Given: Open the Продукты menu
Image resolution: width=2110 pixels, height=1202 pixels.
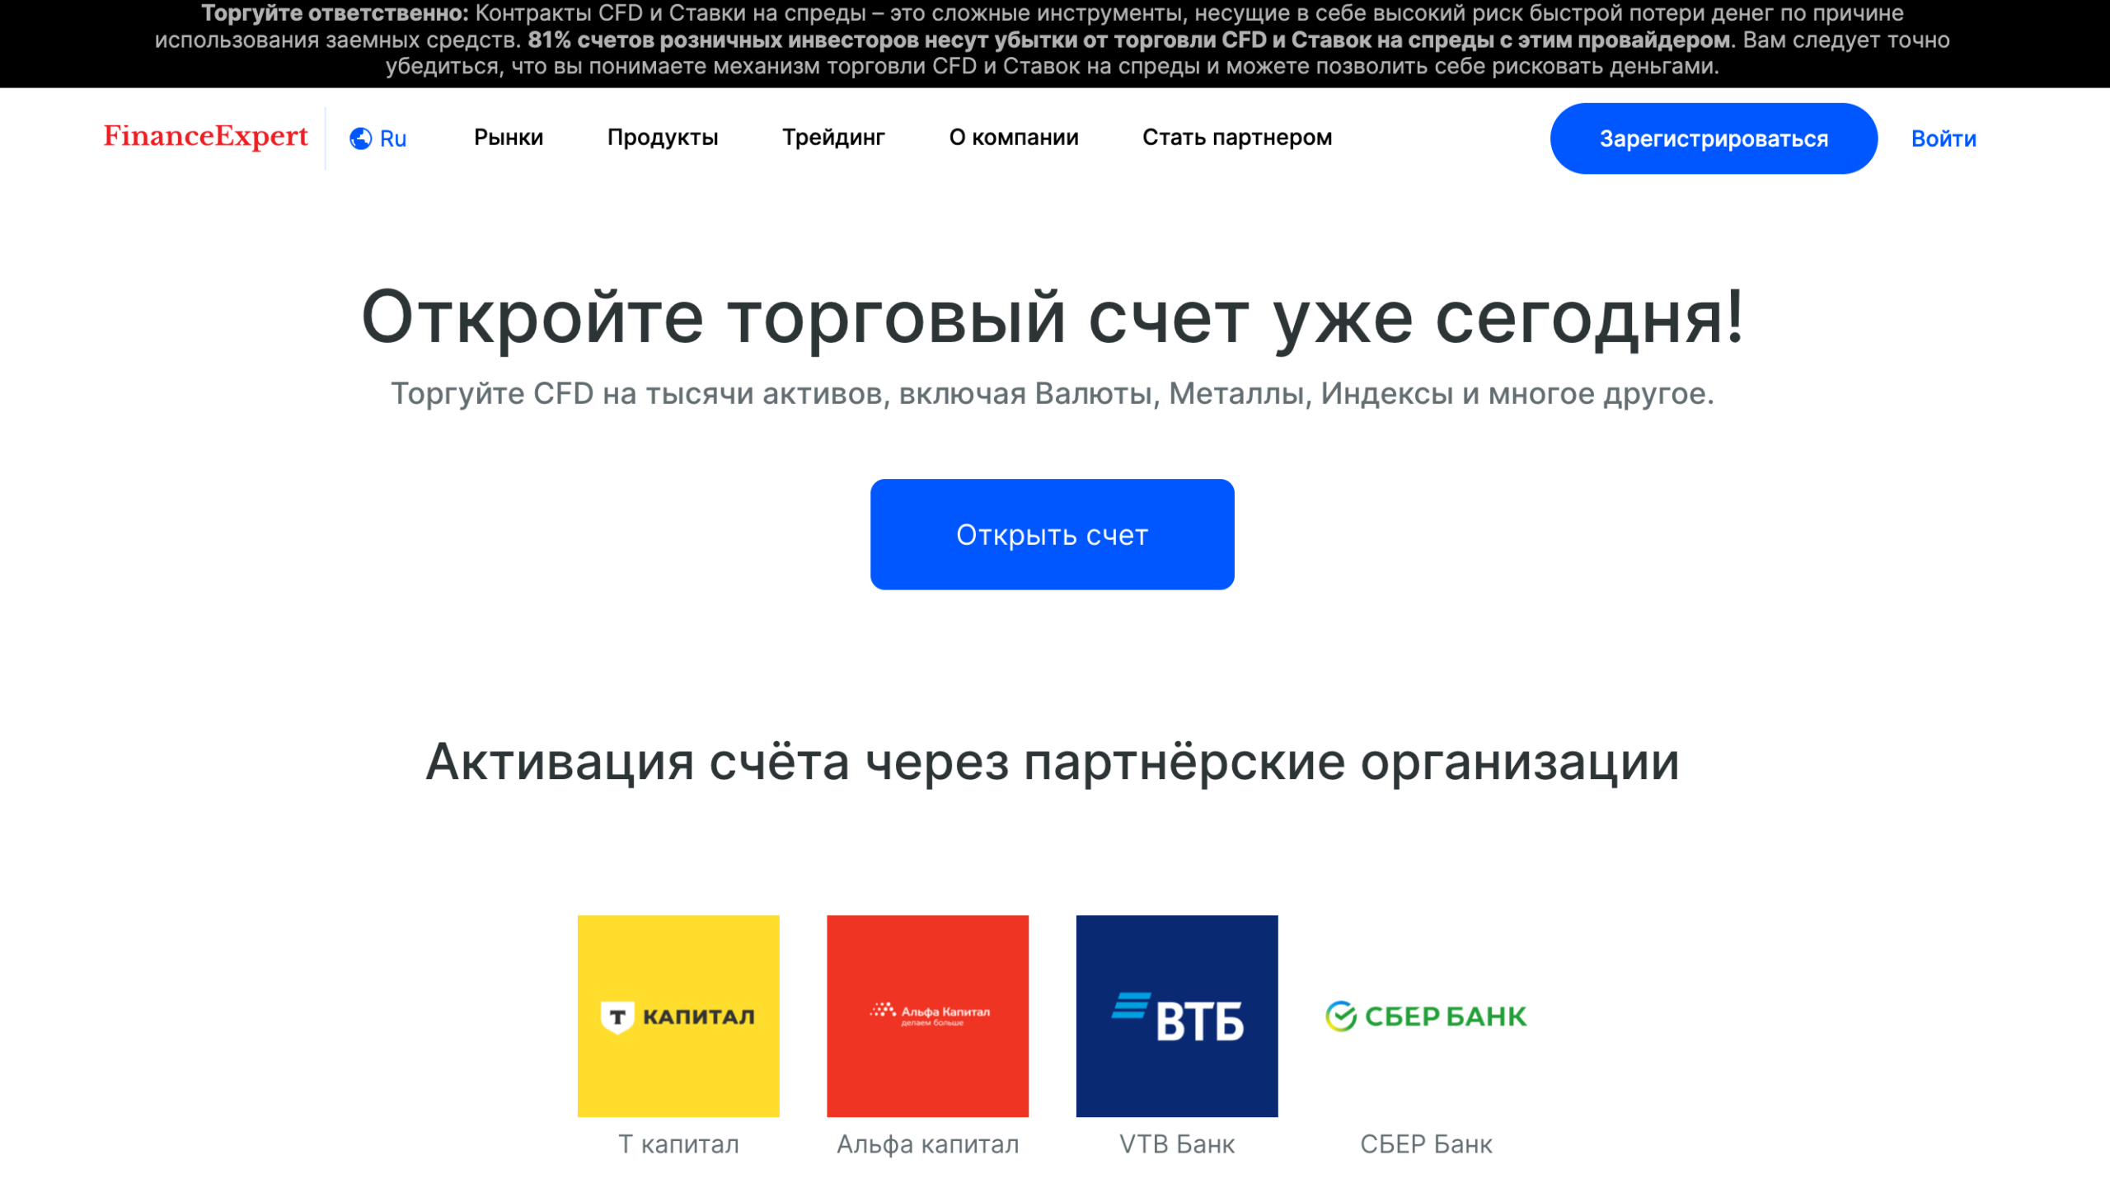Looking at the screenshot, I should click(x=663, y=138).
